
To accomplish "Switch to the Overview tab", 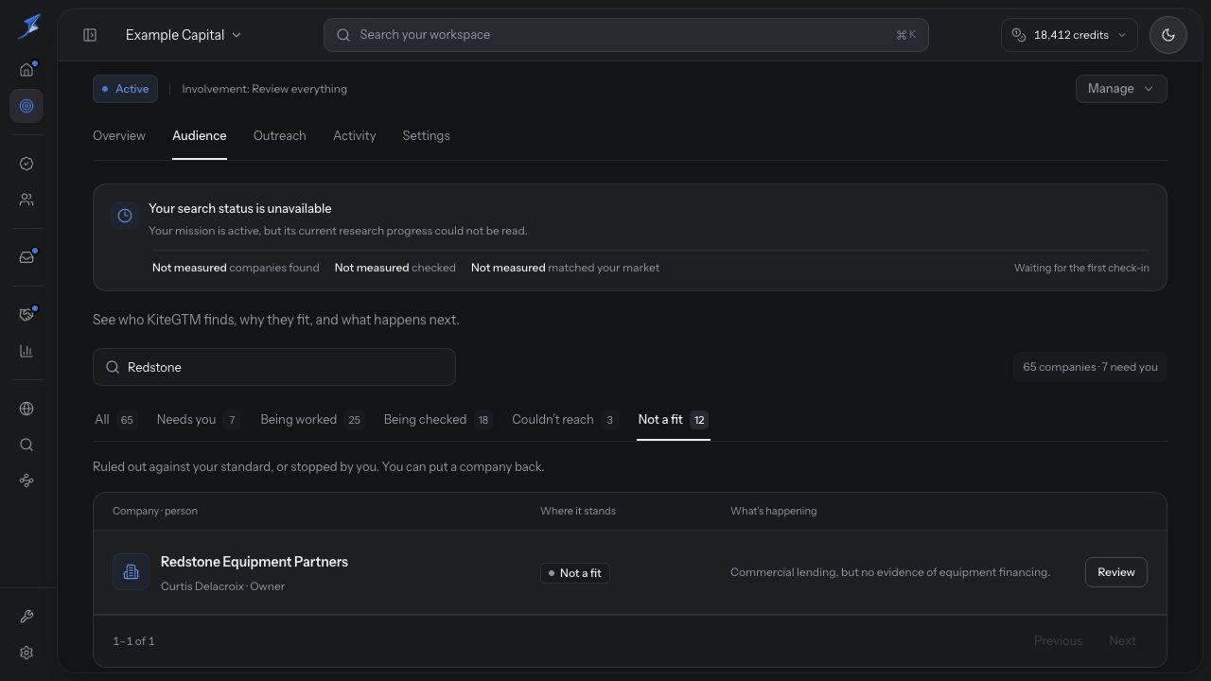I will pos(119,136).
